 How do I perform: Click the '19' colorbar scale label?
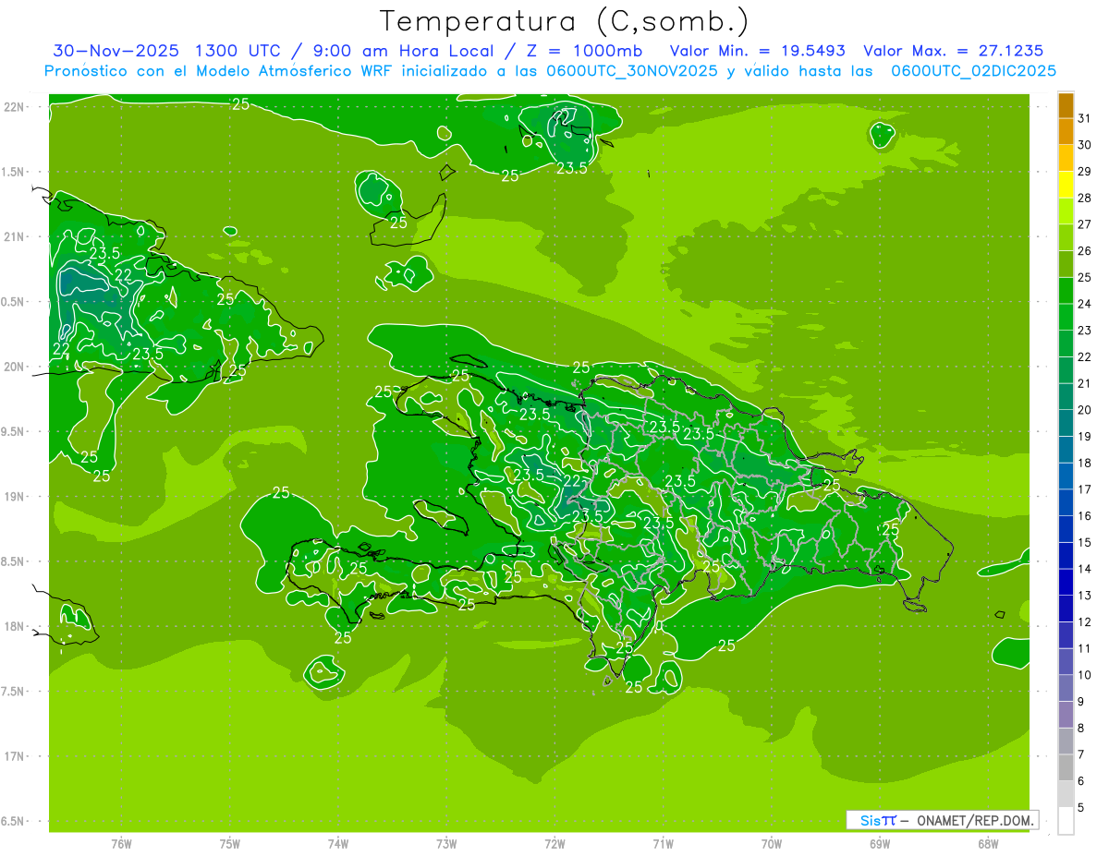(x=1084, y=437)
